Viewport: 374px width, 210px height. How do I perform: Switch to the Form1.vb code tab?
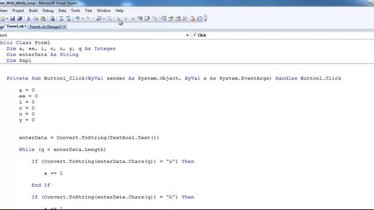pos(16,26)
